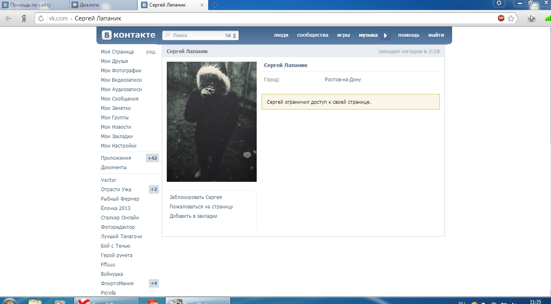This screenshot has height=304, width=551.
Task: Launch the Бой с Тенью app
Action: coord(116,246)
